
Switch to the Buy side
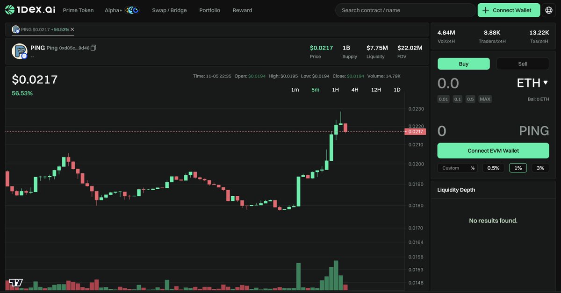pos(463,64)
